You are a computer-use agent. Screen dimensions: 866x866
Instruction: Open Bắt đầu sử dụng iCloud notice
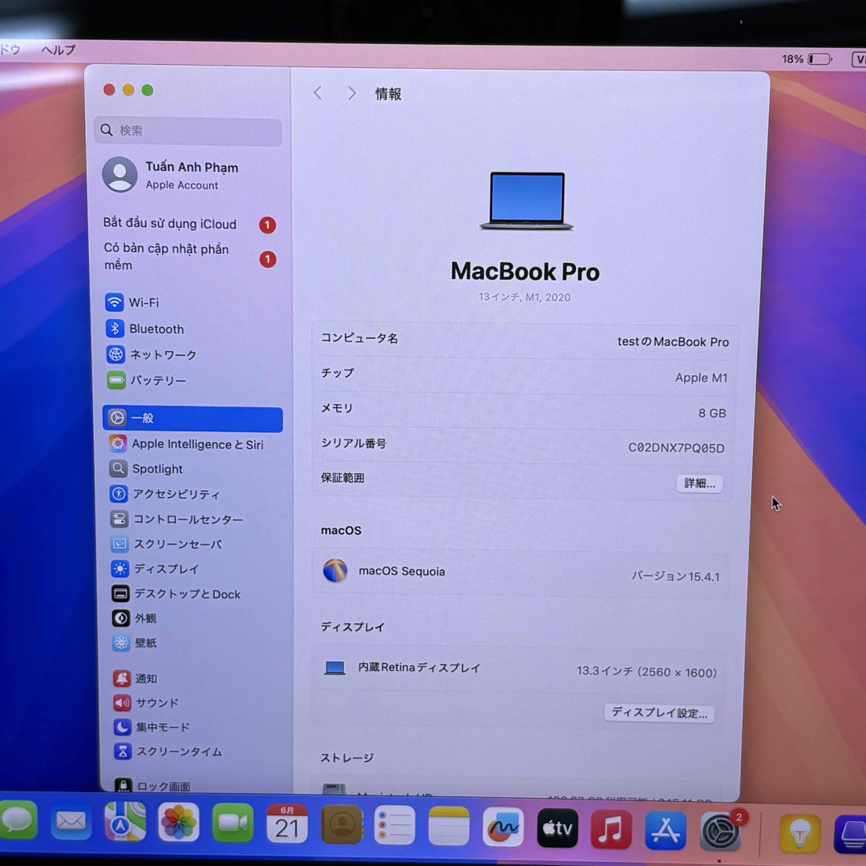tap(189, 224)
